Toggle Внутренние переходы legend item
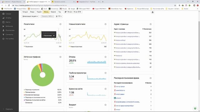The height and width of the screenshot is (112, 200). pyautogui.click(x=32, y=95)
